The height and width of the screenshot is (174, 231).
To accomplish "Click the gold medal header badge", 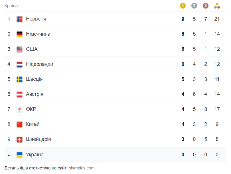I will pos(183,5).
